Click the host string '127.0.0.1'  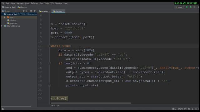75,28
